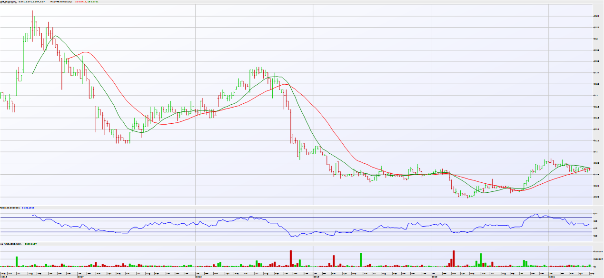The image size is (604, 278).
Task: Click the RSI line's peak in late 2020
Action: (536, 214)
